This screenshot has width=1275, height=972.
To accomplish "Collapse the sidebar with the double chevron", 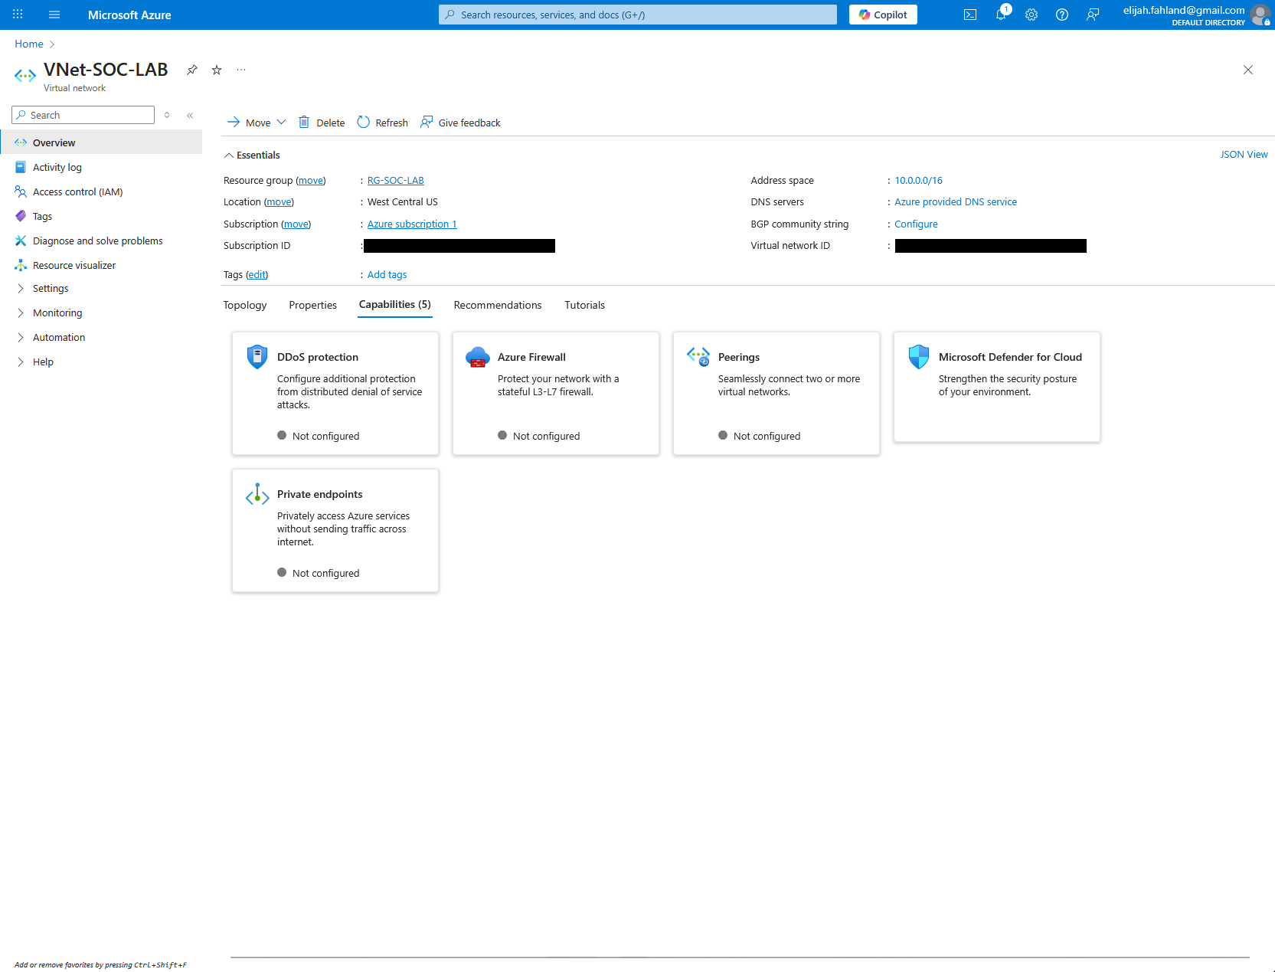I will [190, 116].
